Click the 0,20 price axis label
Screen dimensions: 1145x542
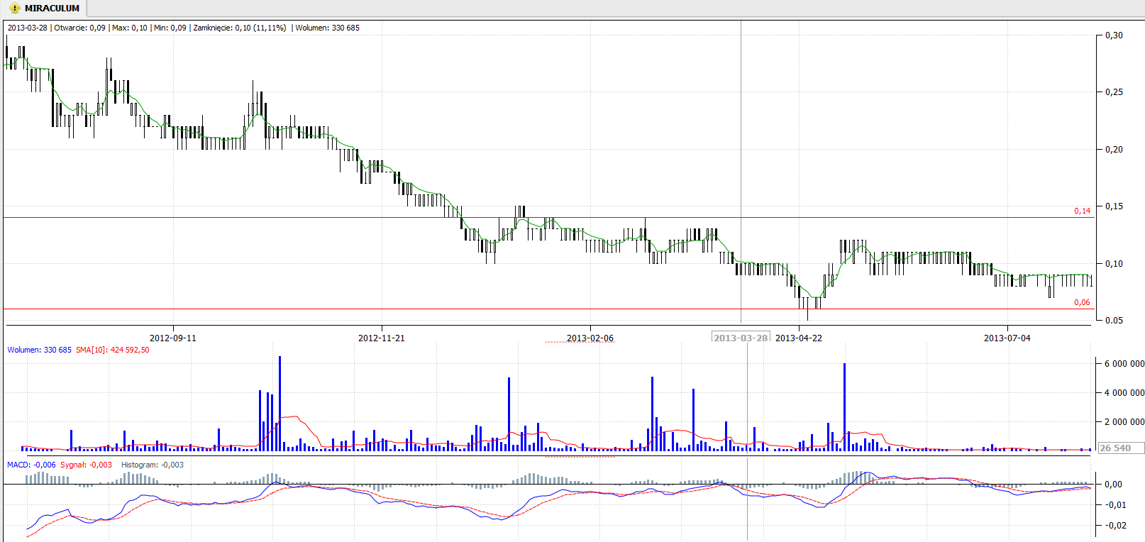[1114, 150]
